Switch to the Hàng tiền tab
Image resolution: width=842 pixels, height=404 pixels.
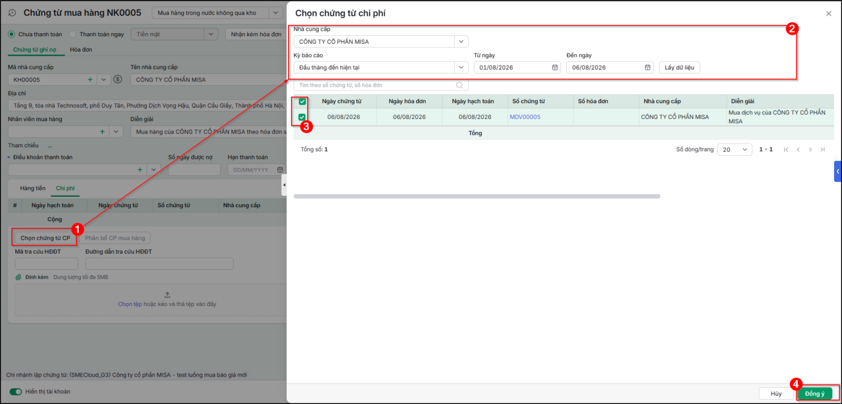pos(33,188)
